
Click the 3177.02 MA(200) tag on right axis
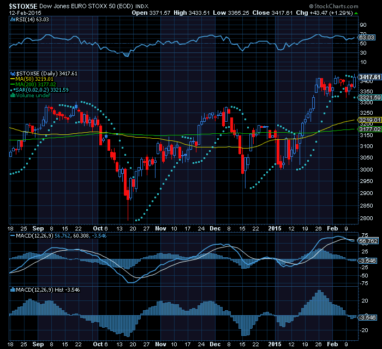point(369,129)
